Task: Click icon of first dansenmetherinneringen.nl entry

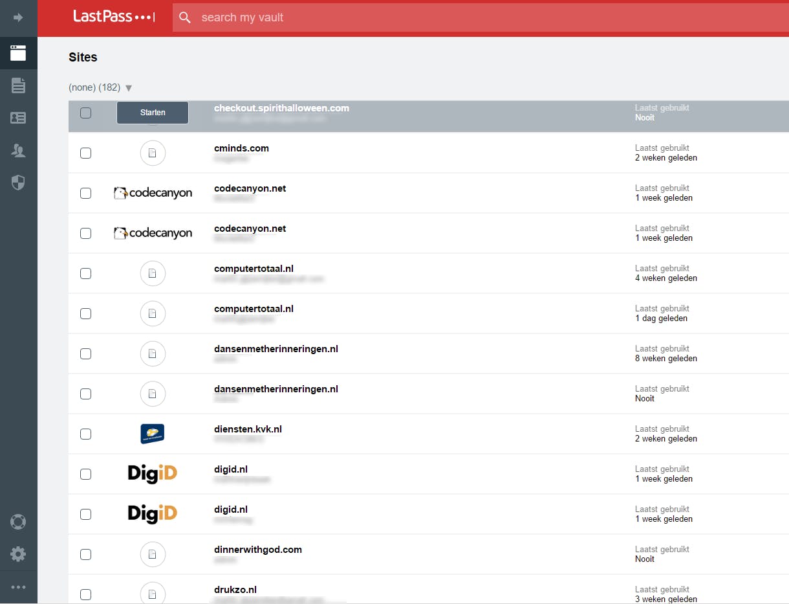Action: pos(153,353)
